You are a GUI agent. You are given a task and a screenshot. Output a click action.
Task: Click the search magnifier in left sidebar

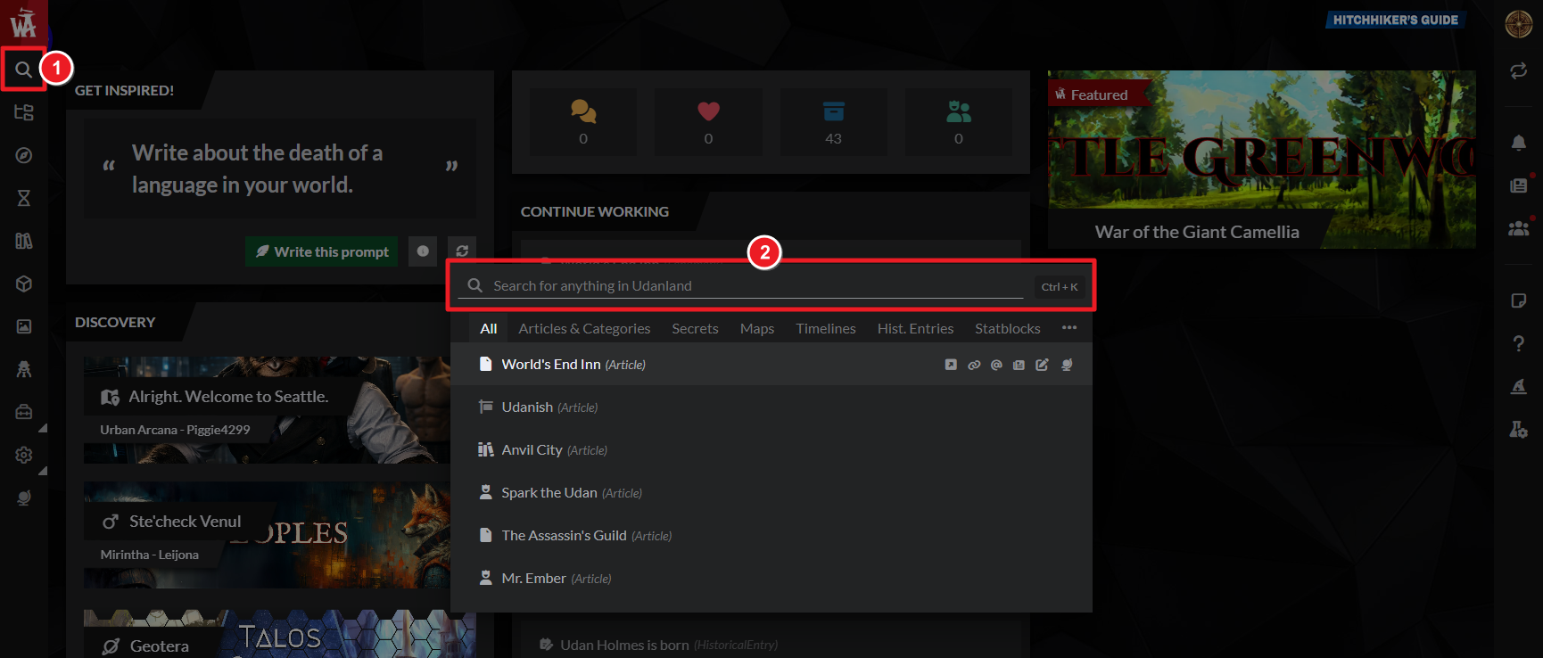click(x=24, y=70)
